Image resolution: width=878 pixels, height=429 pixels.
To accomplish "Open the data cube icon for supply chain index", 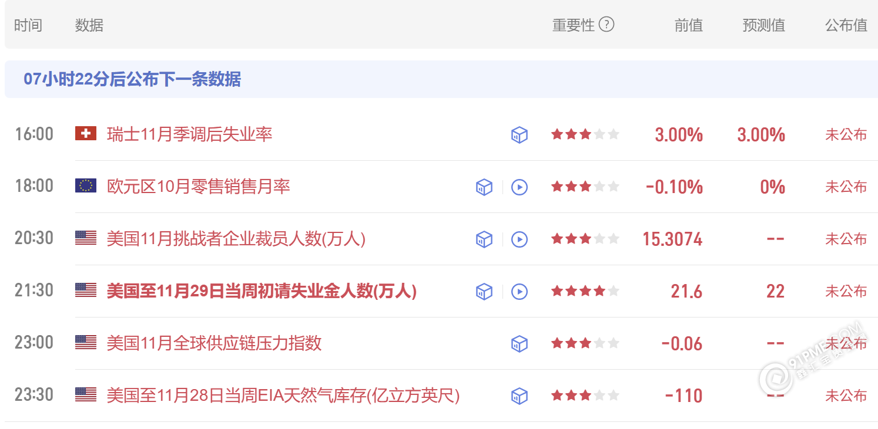I will 518,343.
